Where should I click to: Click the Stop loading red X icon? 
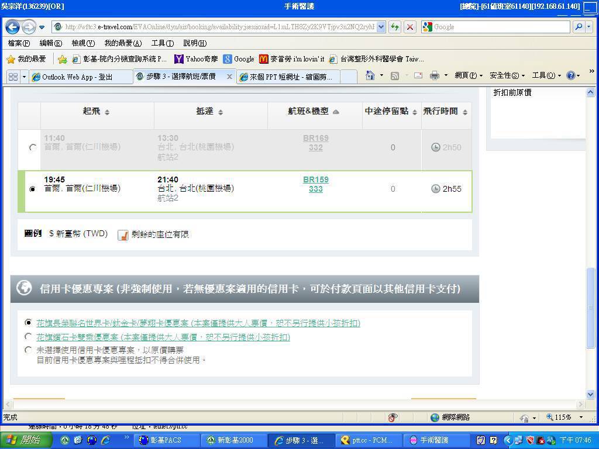(x=410, y=27)
